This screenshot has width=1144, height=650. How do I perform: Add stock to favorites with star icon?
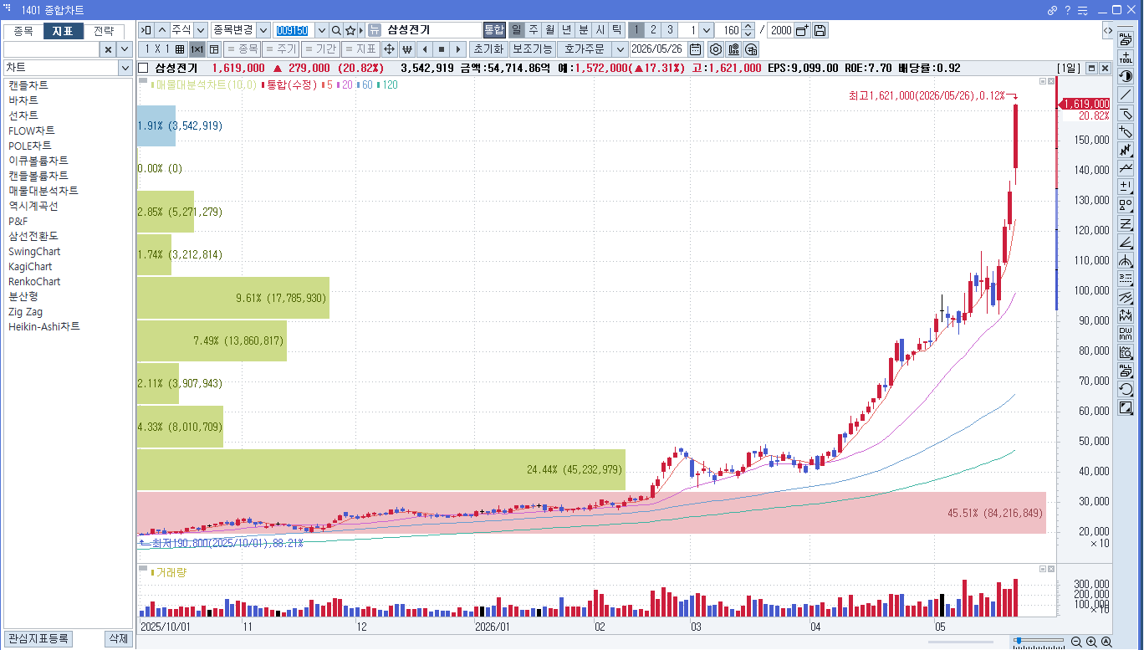[350, 30]
